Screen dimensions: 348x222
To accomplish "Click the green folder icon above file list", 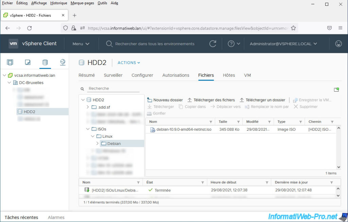I will pyautogui.click(x=336, y=90).
